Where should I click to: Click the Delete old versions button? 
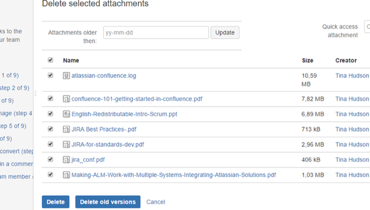(107, 202)
